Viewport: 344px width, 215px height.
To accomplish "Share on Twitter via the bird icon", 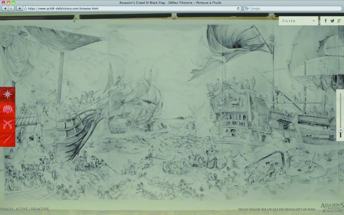I will [x=333, y=21].
